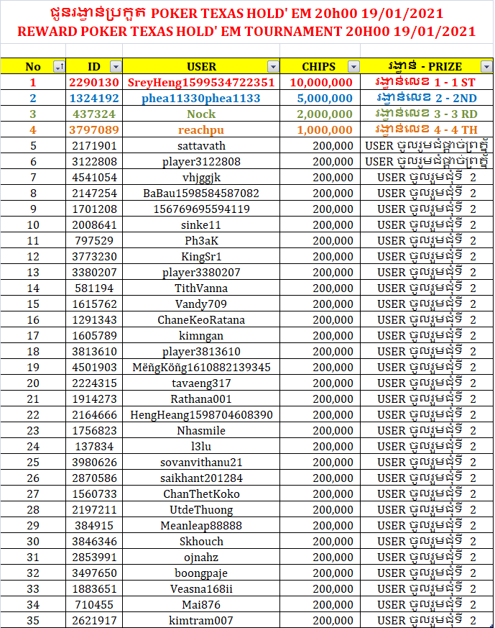Select username sattavath
The height and width of the screenshot is (628, 495).
point(201,145)
